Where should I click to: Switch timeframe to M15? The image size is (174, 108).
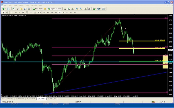coord(52,12)
